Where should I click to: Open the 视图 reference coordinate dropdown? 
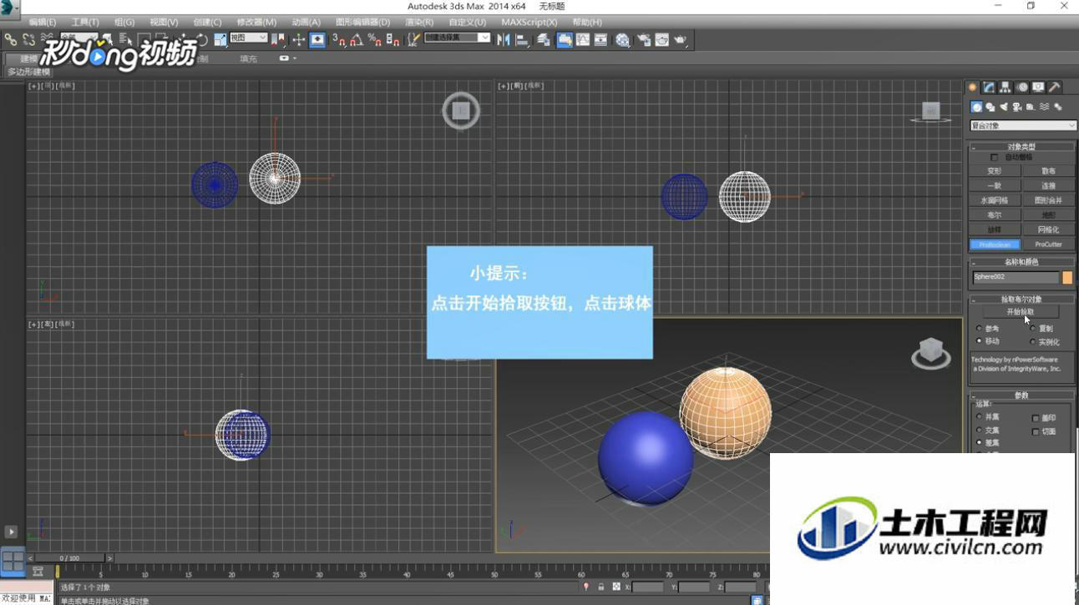[249, 38]
